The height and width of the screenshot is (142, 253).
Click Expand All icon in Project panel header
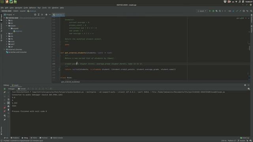tap(39, 15)
